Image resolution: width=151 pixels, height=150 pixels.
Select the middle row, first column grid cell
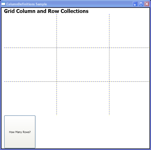point(30,65)
